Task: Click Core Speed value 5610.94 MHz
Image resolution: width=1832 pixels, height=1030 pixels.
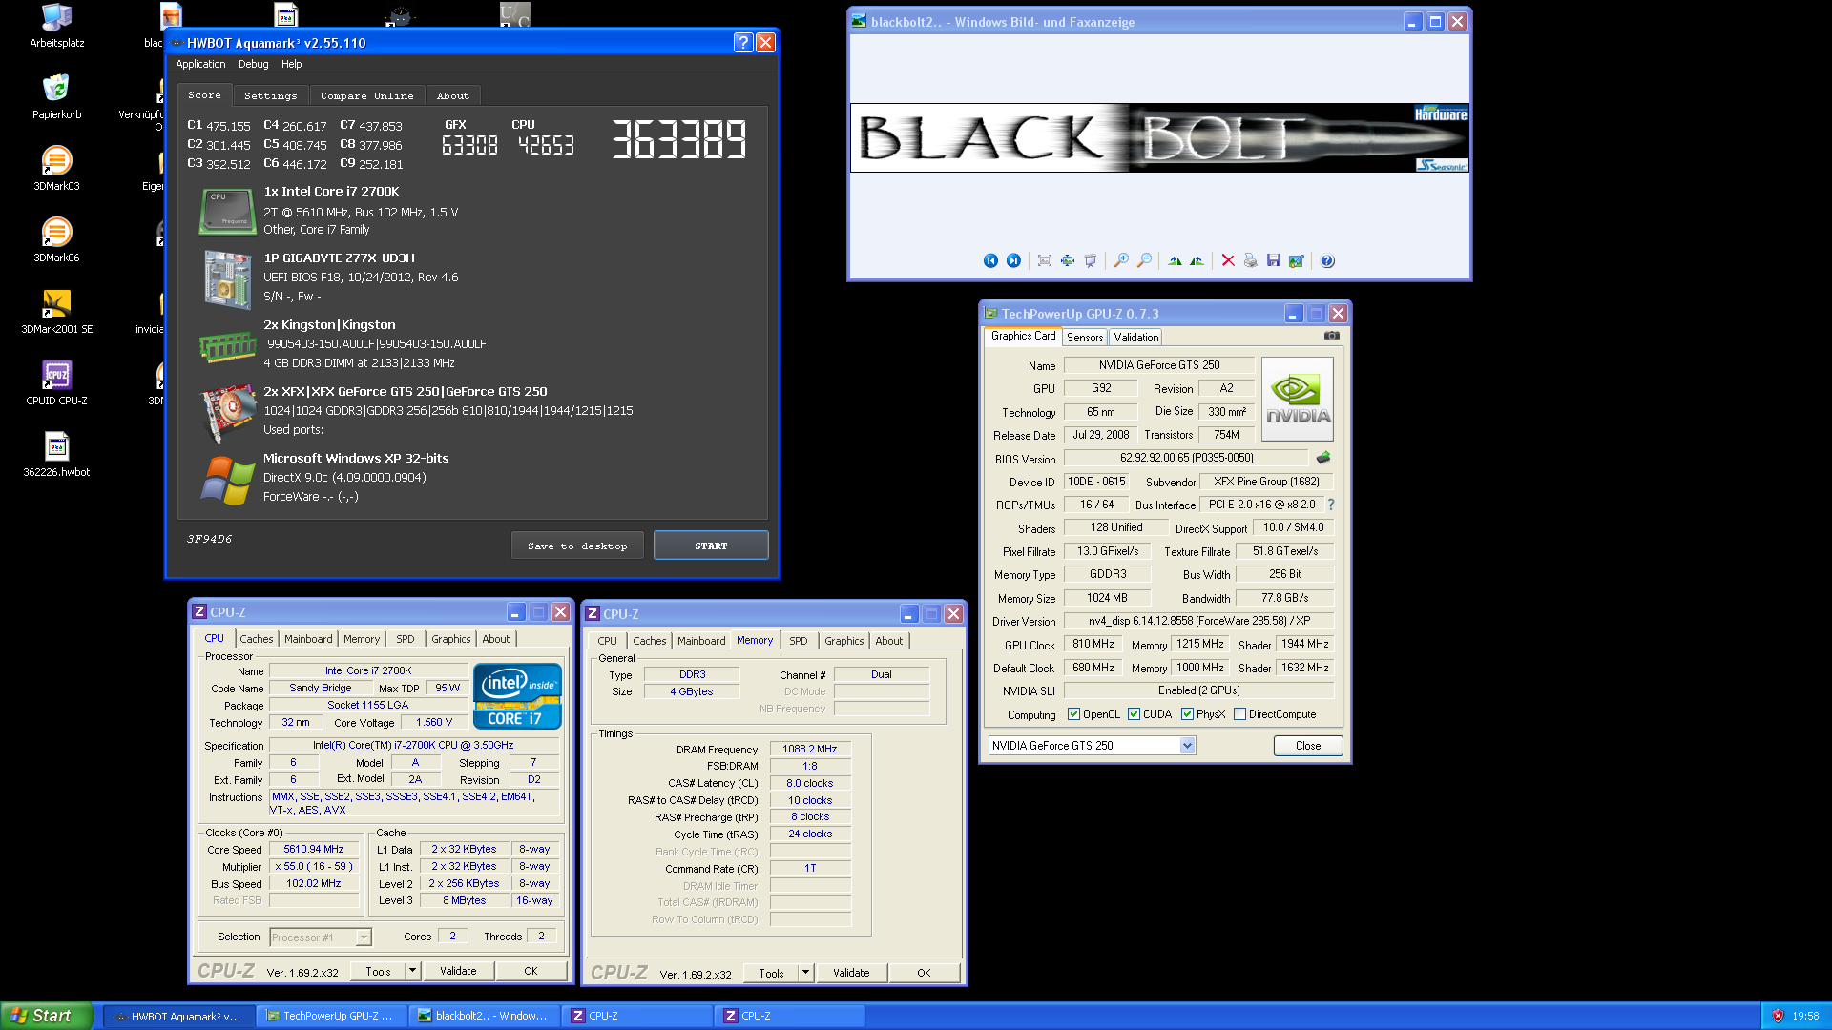Action: (x=314, y=849)
